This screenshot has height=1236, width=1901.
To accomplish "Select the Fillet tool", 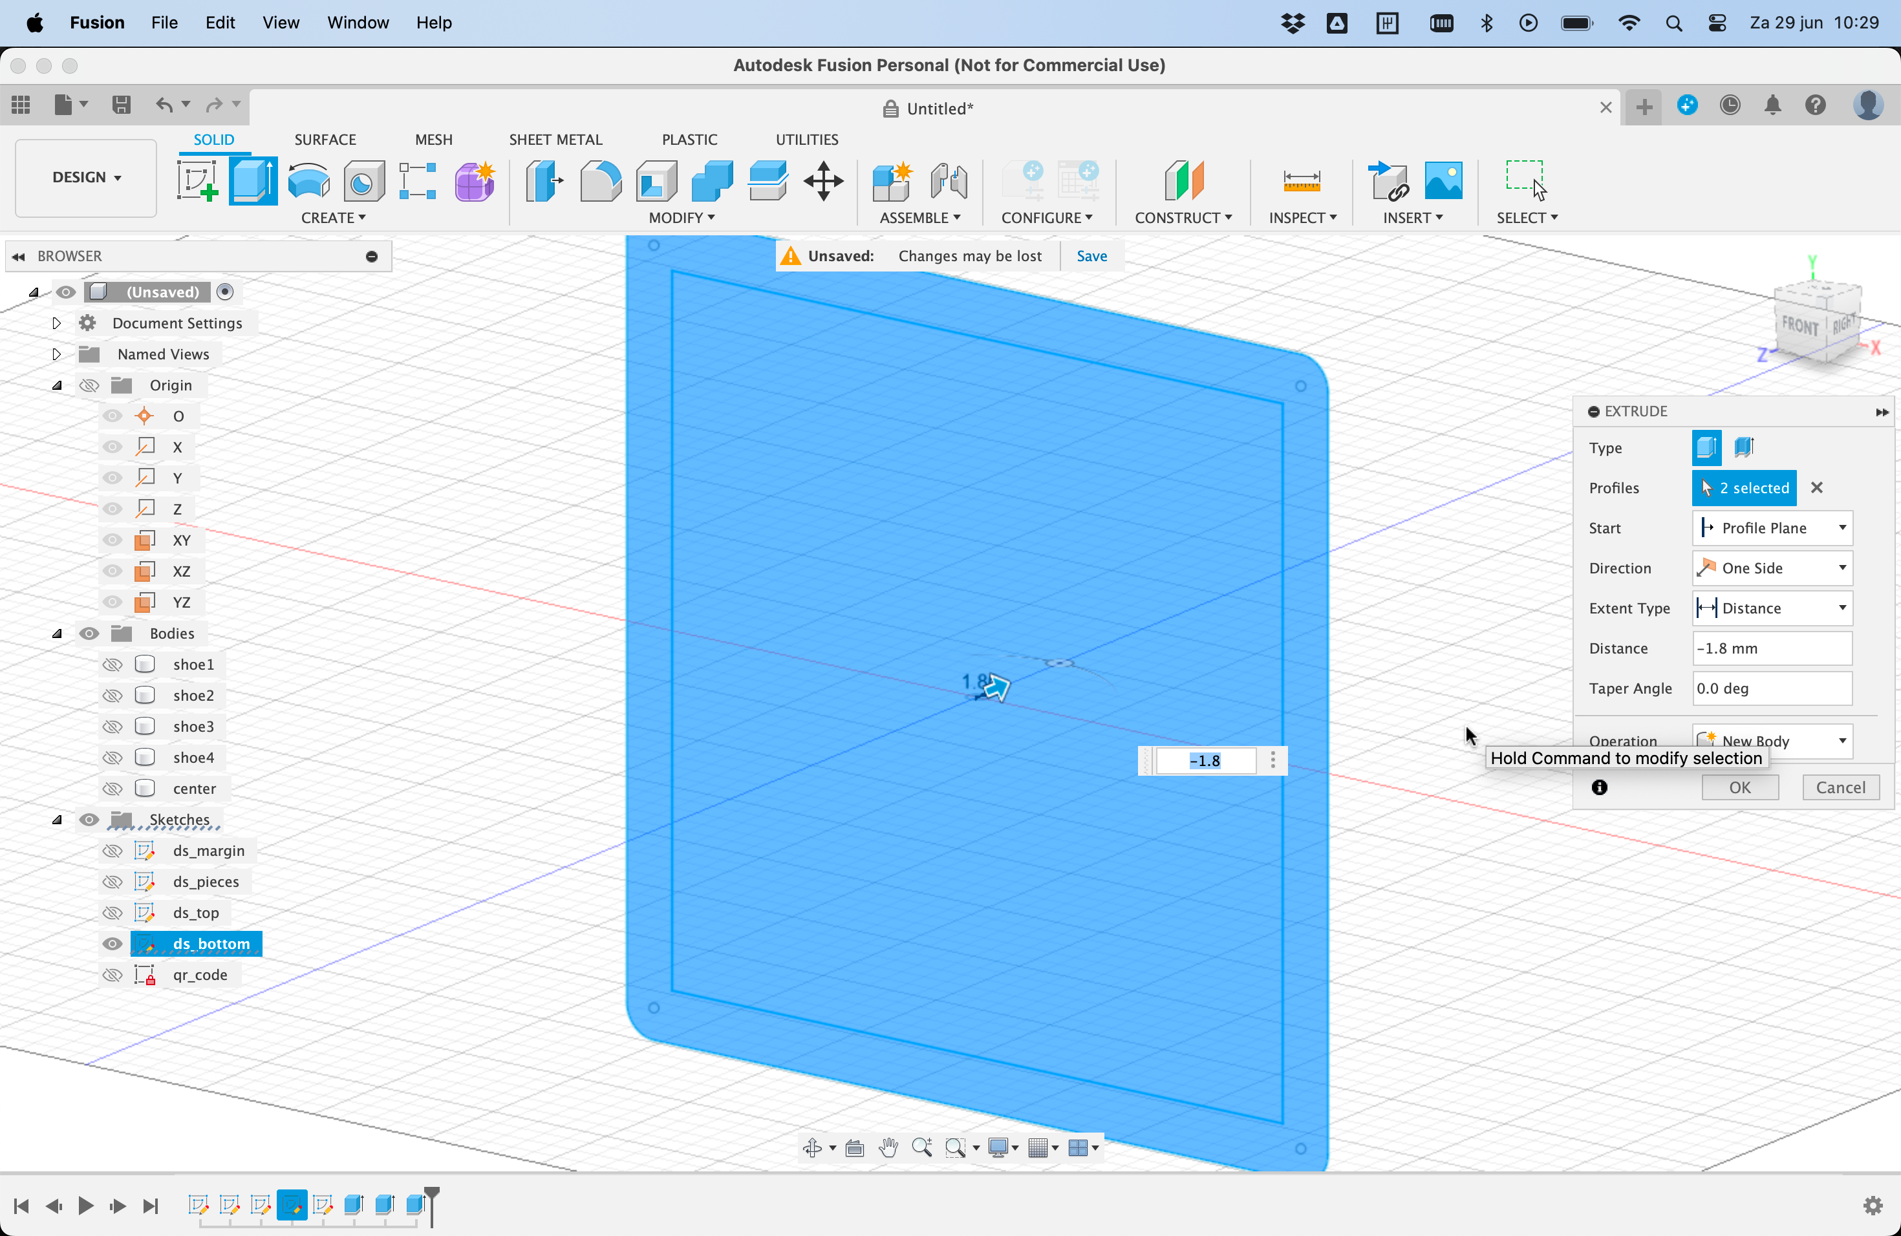I will point(601,180).
